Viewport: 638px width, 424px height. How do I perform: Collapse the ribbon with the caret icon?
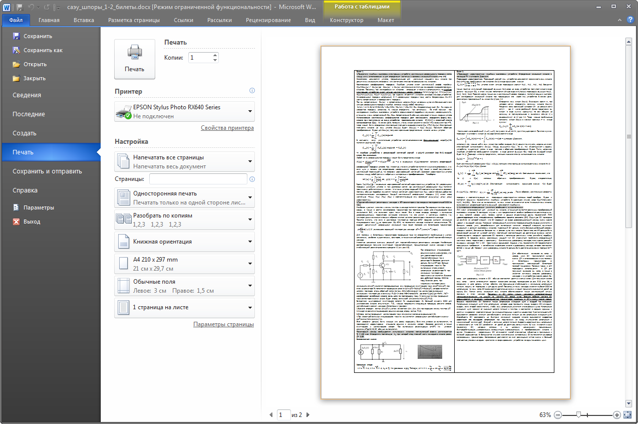coord(620,20)
